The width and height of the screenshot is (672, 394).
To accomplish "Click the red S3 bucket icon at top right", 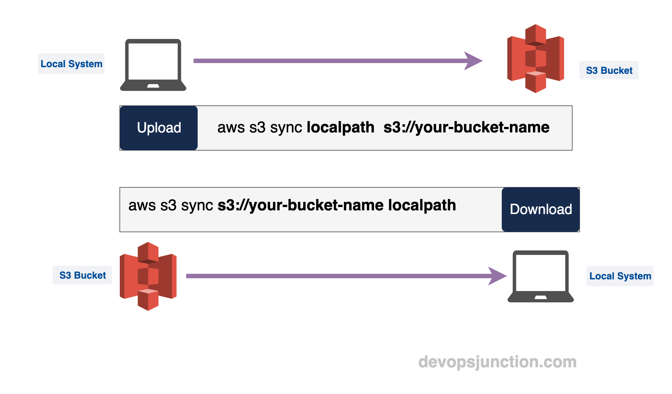I will tap(536, 59).
